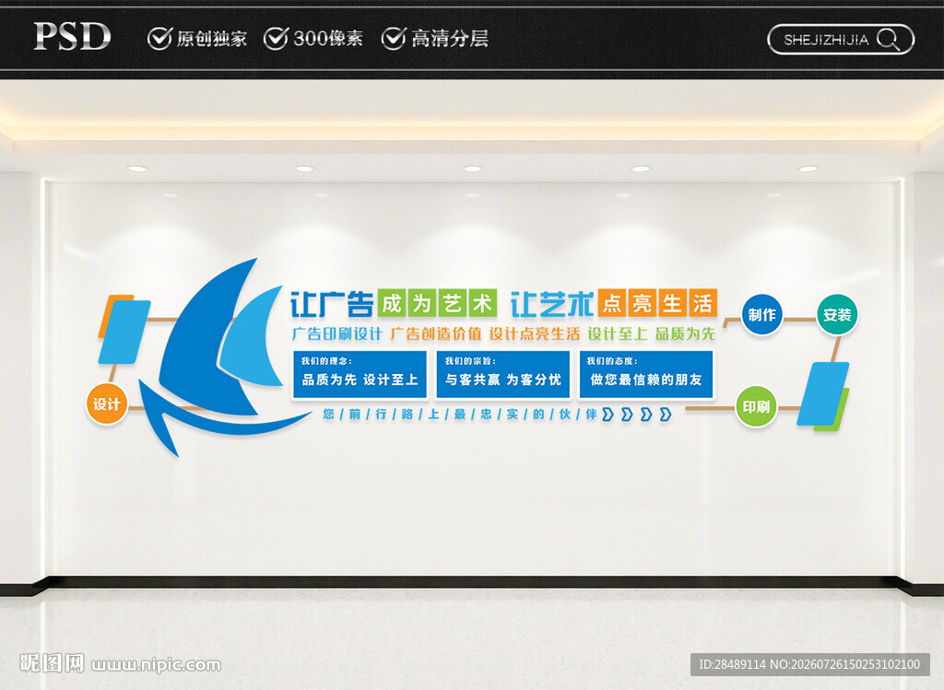Click the SHEJIZHIJIA search field
This screenshot has width=944, height=690.
(841, 40)
